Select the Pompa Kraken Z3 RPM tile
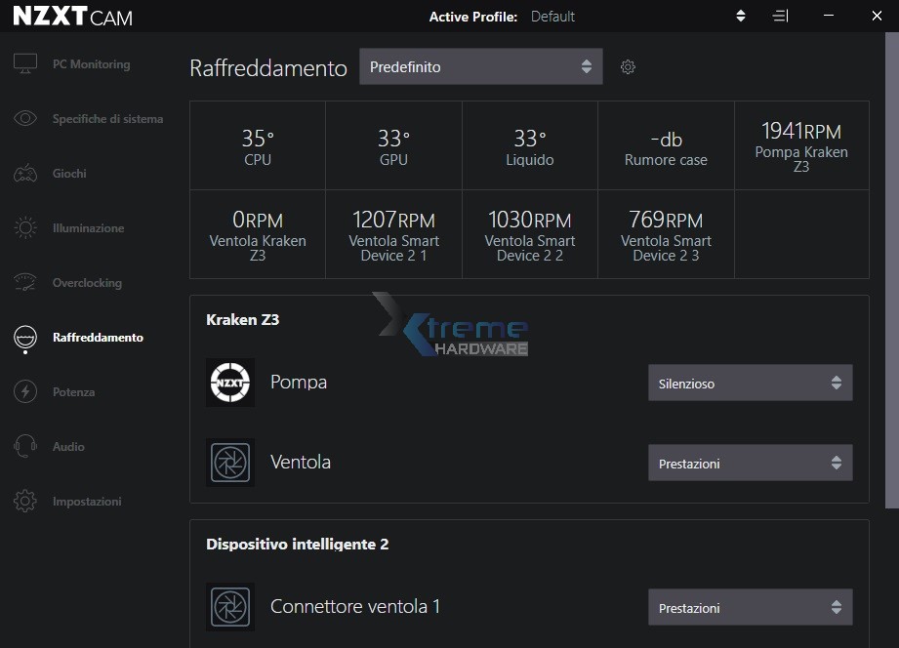Viewport: 899px width, 648px height. click(800, 145)
